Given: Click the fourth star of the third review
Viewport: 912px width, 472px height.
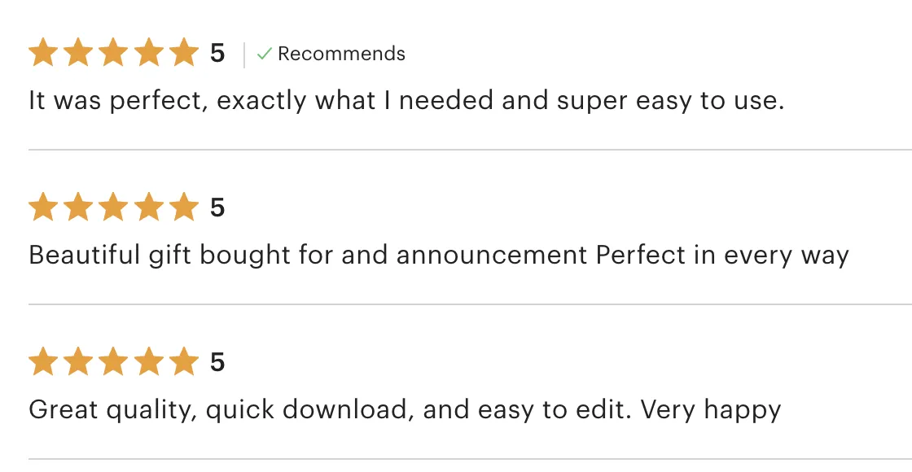Looking at the screenshot, I should point(149,361).
